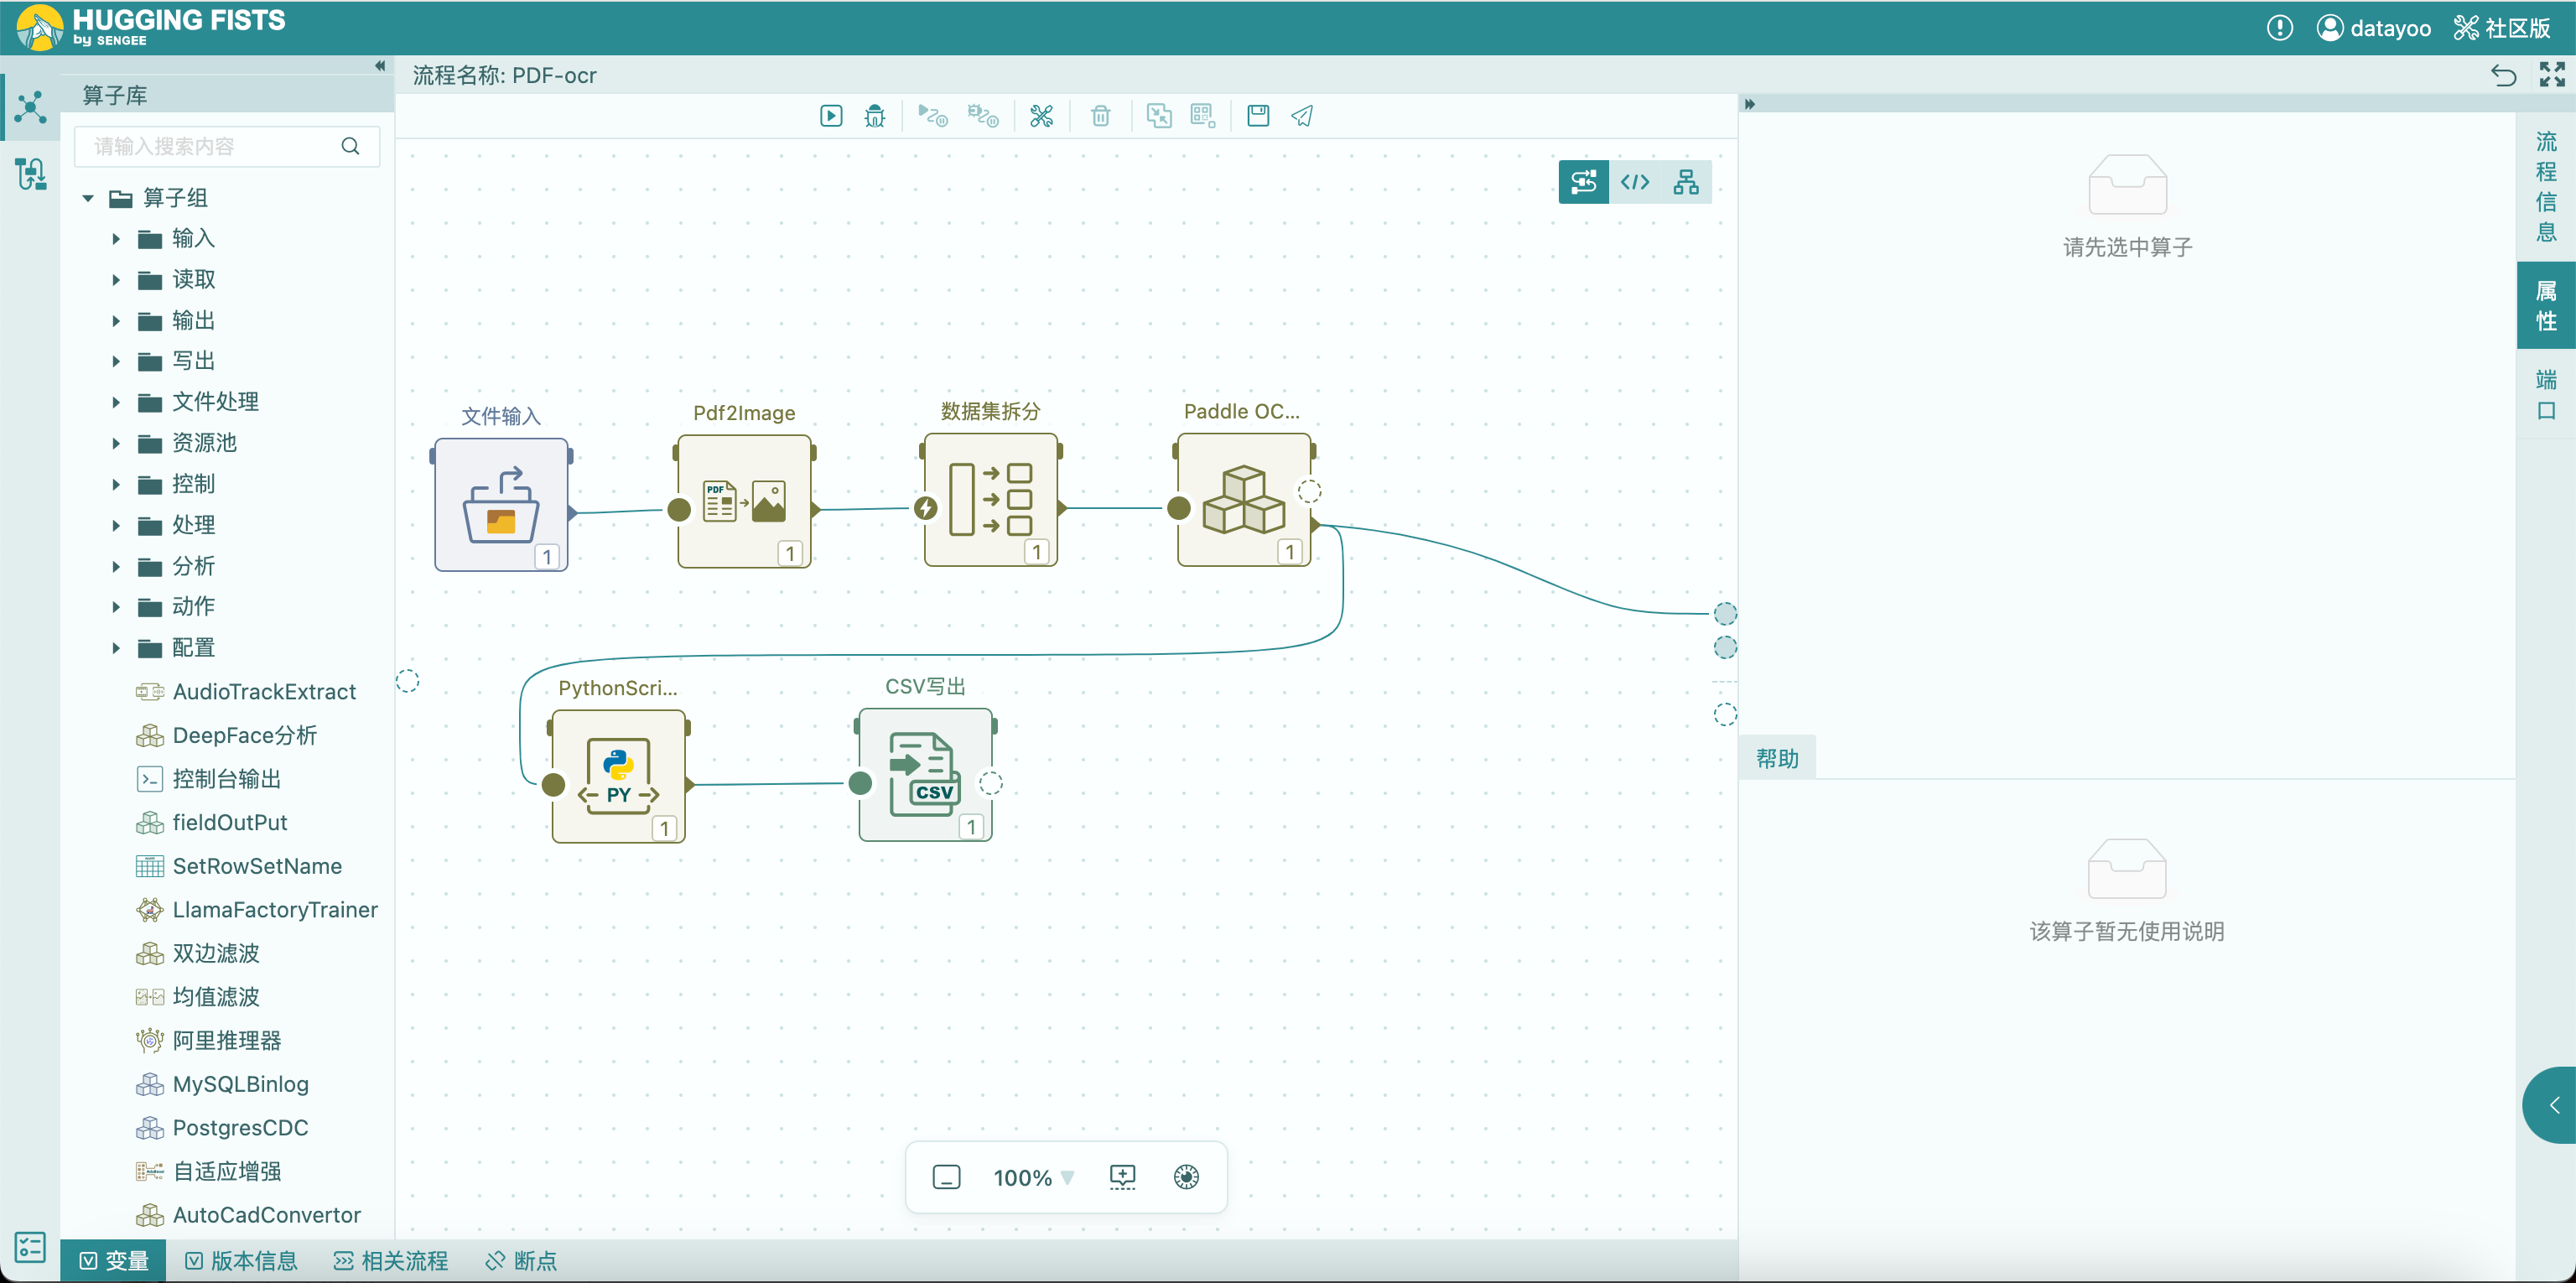Click the trash delete icon in toolbar

coord(1100,116)
